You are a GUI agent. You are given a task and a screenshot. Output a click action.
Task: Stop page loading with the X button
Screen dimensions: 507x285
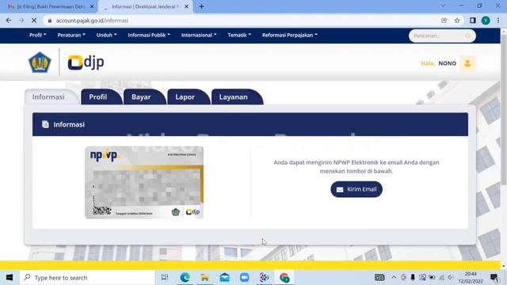tap(34, 21)
